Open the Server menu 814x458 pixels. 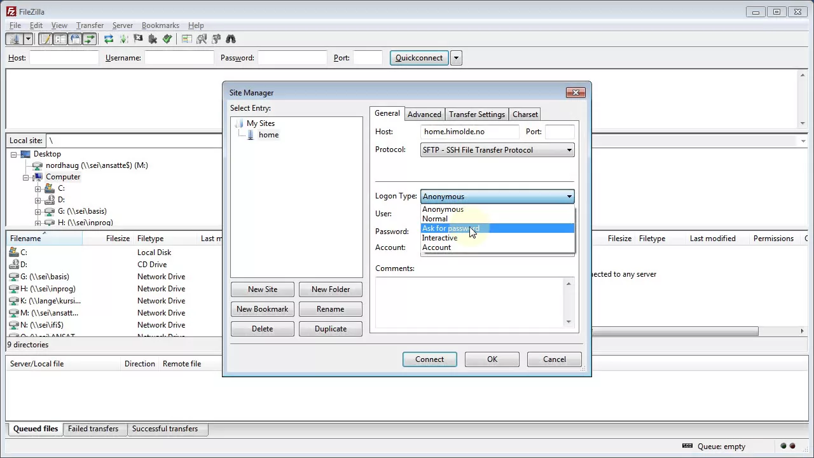pos(123,25)
